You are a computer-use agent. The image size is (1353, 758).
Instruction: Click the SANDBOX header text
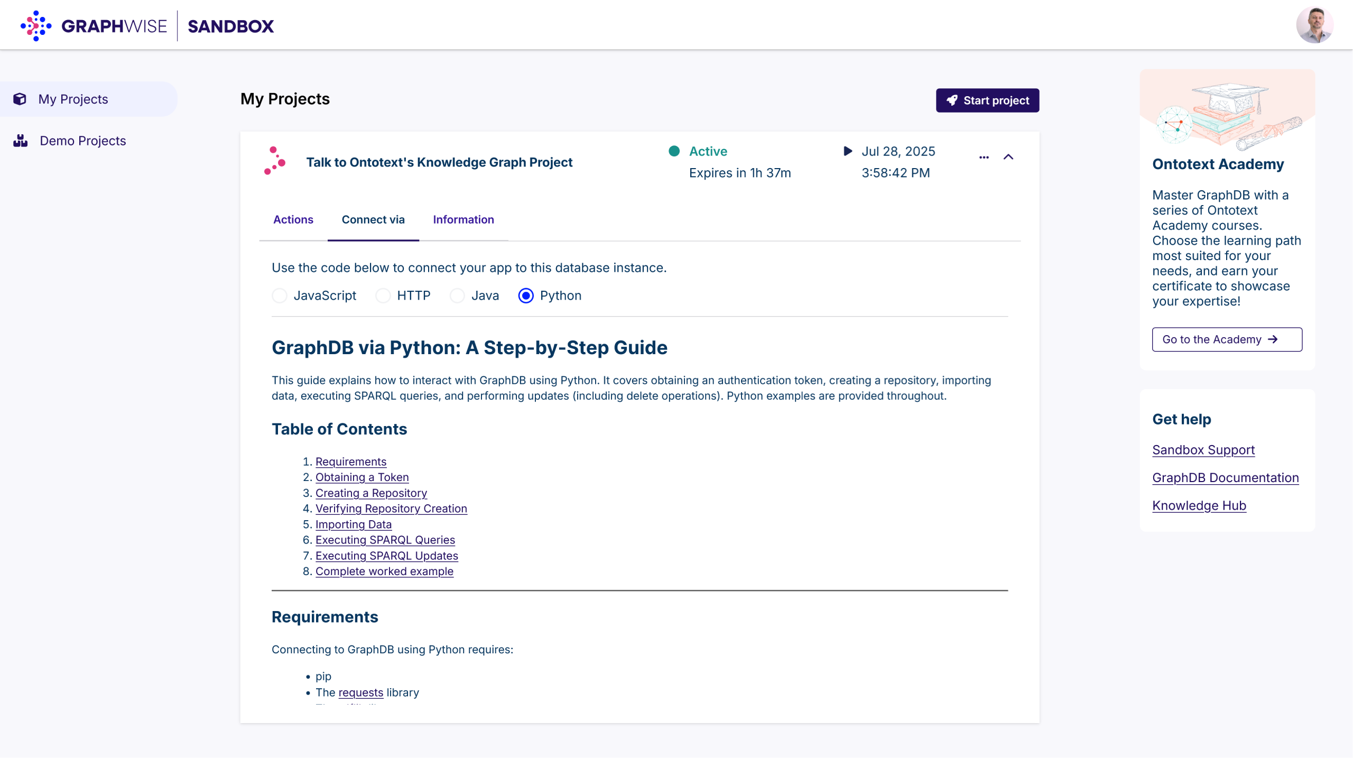(x=231, y=26)
